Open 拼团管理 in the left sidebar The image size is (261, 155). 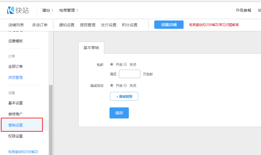pos(15,77)
